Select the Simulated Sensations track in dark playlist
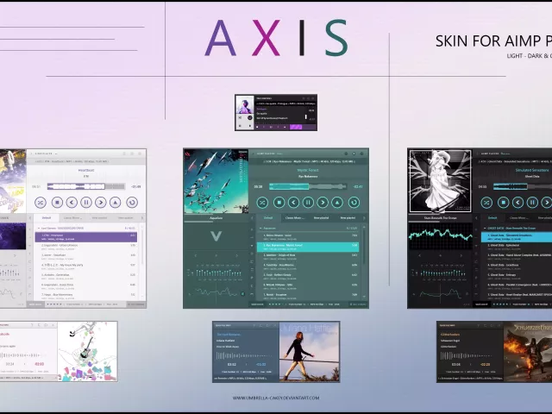 coord(517,237)
